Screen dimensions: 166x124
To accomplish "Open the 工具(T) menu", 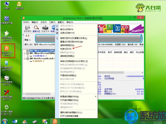I will click(x=52, y=22).
